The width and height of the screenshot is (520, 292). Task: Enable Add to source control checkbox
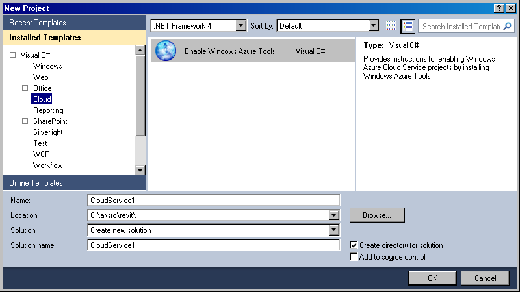(x=354, y=257)
